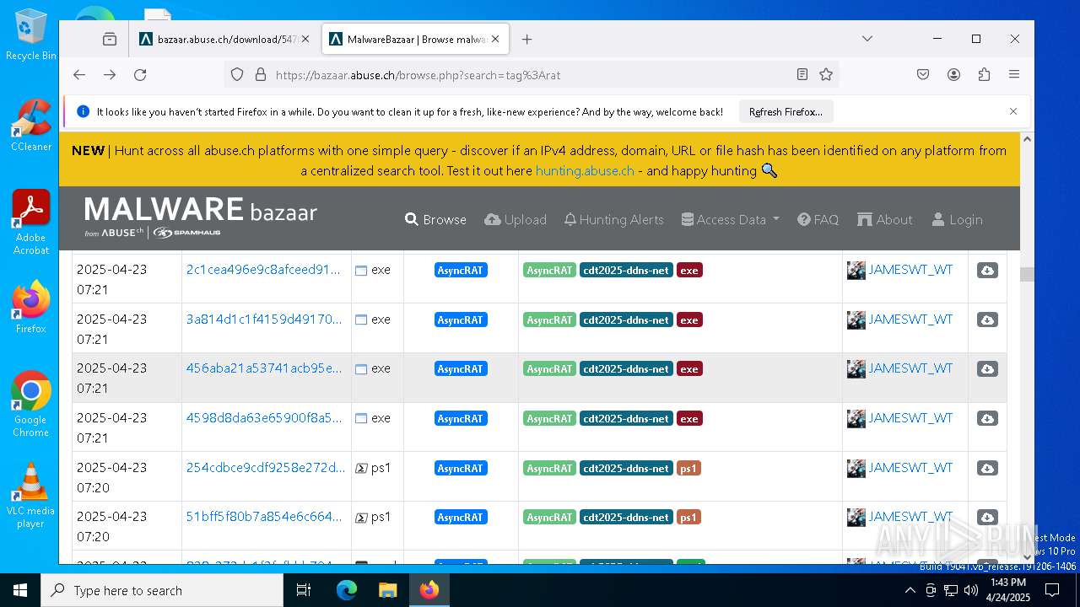Download sample 3a814d1c1f4159d49170
This screenshot has height=607, width=1080.
[987, 320]
